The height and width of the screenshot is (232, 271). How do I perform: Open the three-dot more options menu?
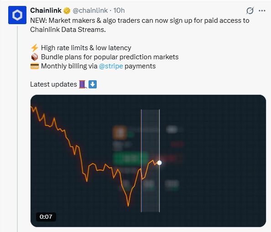262,10
